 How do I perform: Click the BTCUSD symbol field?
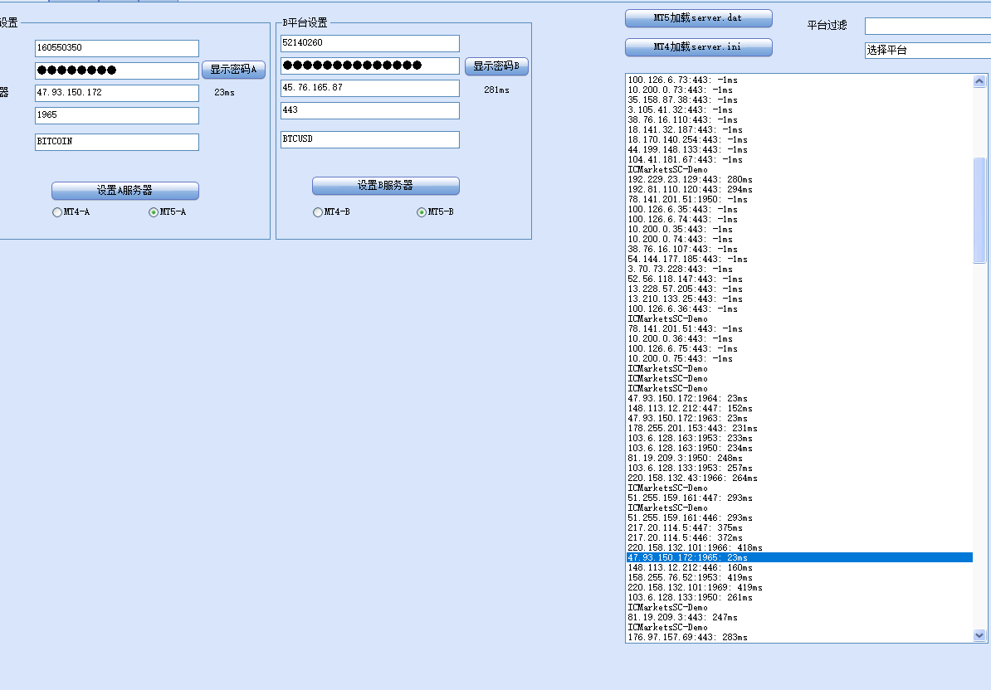[x=369, y=139]
